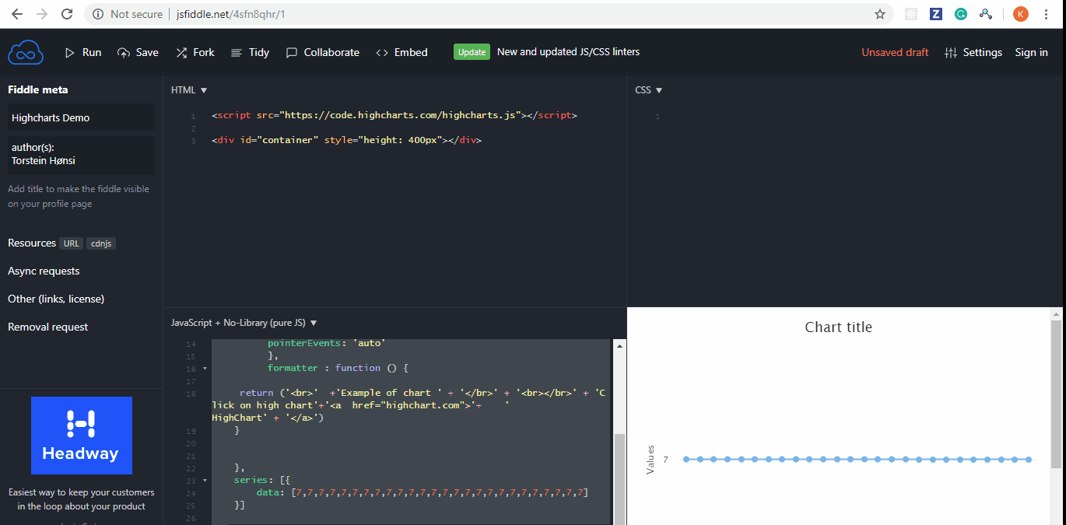The height and width of the screenshot is (525, 1066).
Task: Fork this fiddle
Action: click(x=195, y=52)
